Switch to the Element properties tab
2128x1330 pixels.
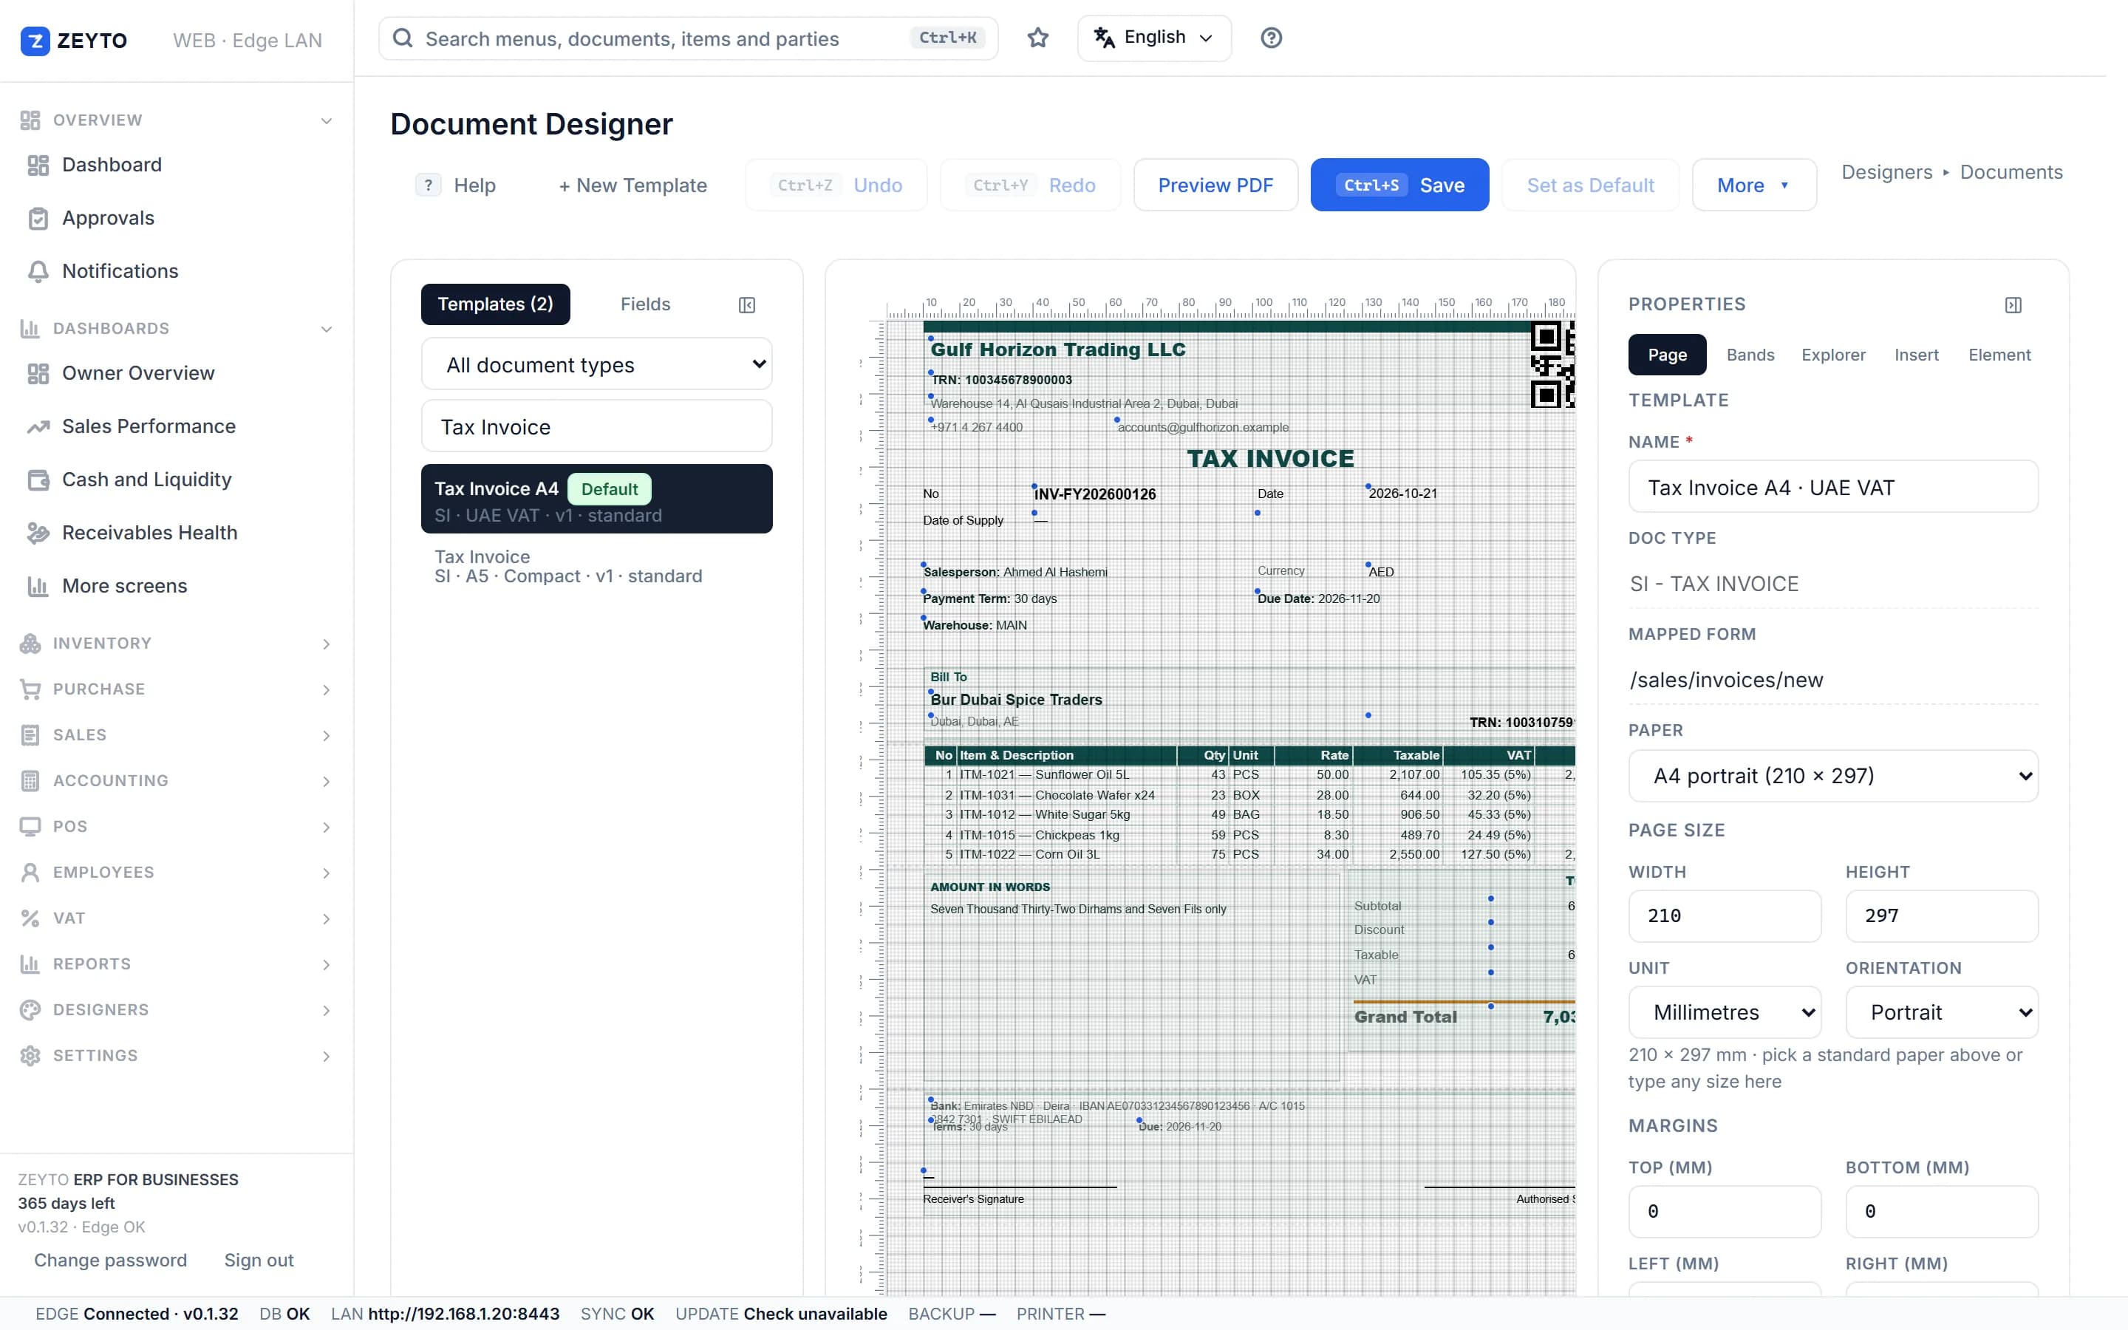tap(1999, 355)
